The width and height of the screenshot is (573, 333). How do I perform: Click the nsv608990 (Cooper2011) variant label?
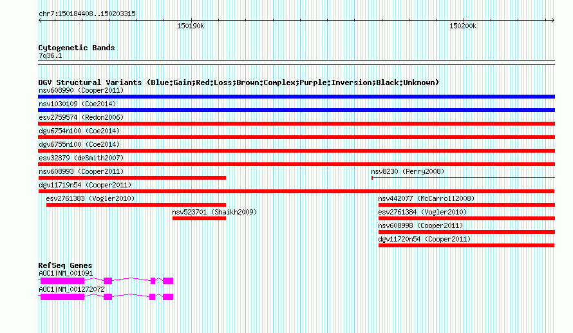[81, 90]
